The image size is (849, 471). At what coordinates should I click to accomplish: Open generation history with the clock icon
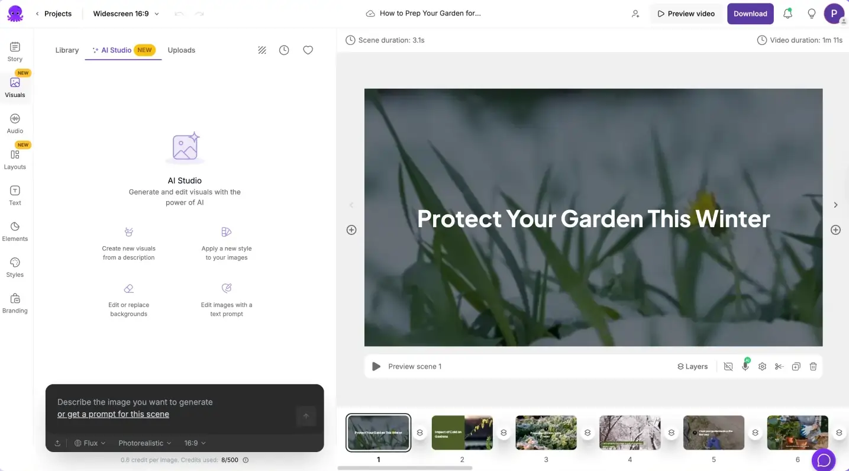tap(284, 50)
